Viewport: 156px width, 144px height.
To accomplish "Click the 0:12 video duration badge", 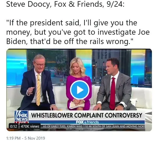I will (x=14, y=126).
